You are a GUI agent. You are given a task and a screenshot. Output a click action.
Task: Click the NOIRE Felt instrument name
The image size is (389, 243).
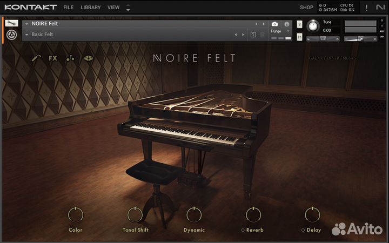coord(45,24)
